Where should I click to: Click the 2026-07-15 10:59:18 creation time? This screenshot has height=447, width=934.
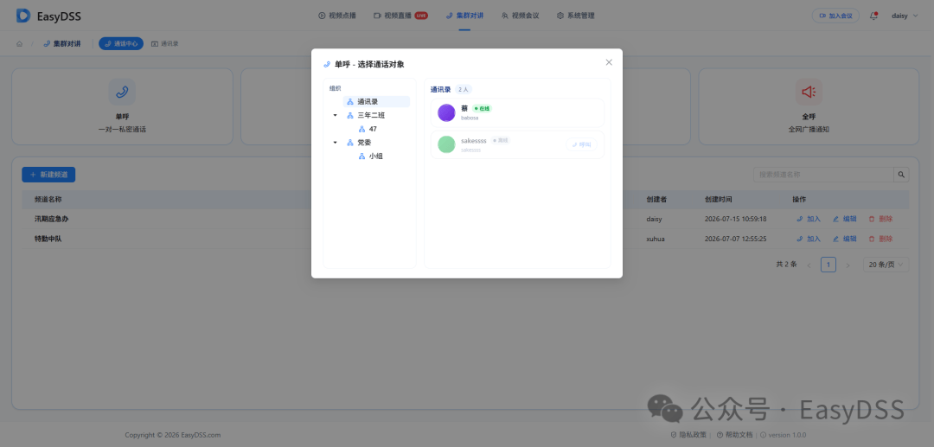pyautogui.click(x=735, y=219)
